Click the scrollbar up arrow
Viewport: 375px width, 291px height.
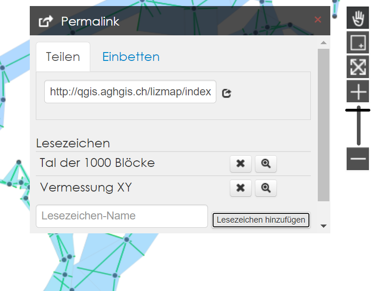323,43
